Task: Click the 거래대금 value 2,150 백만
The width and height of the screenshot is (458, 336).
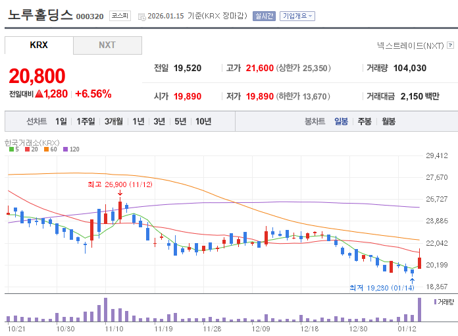Action: 420,96
